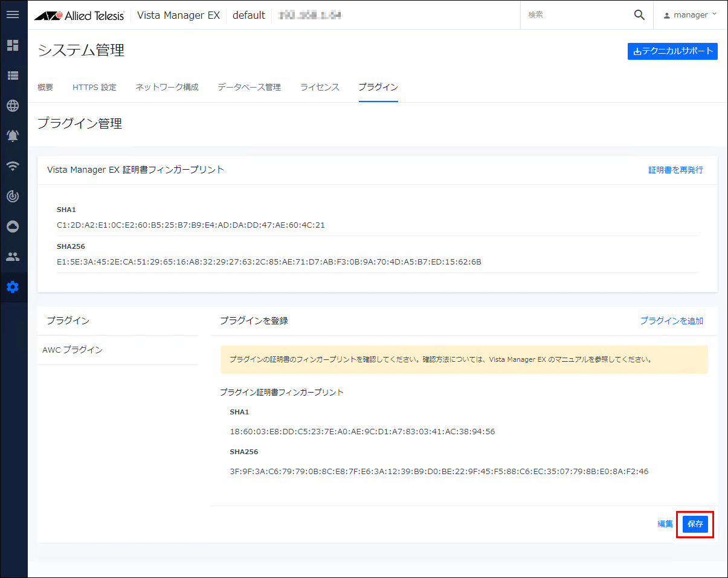The image size is (728, 578).
Task: Open the dashboard sidebar icon
Action: tap(13, 45)
